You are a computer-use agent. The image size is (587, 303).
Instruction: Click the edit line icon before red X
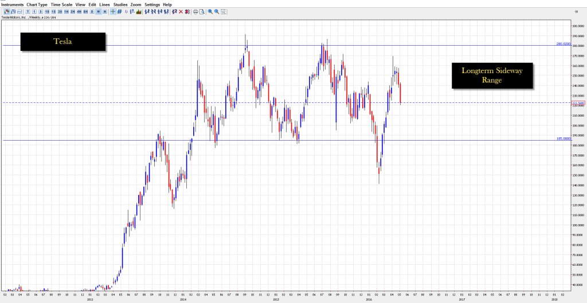click(174, 11)
